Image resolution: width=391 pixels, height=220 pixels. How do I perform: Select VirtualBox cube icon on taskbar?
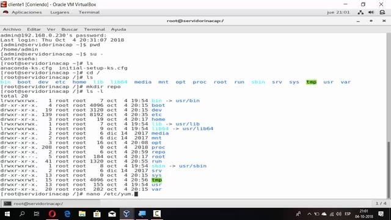point(126,214)
